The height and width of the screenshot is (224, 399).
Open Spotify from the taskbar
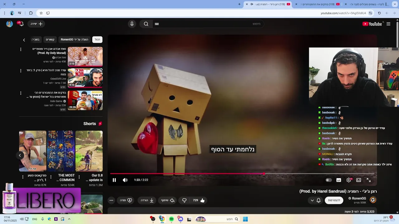point(171,219)
